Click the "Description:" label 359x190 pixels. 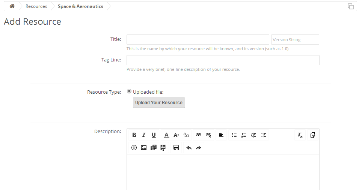tap(108, 131)
